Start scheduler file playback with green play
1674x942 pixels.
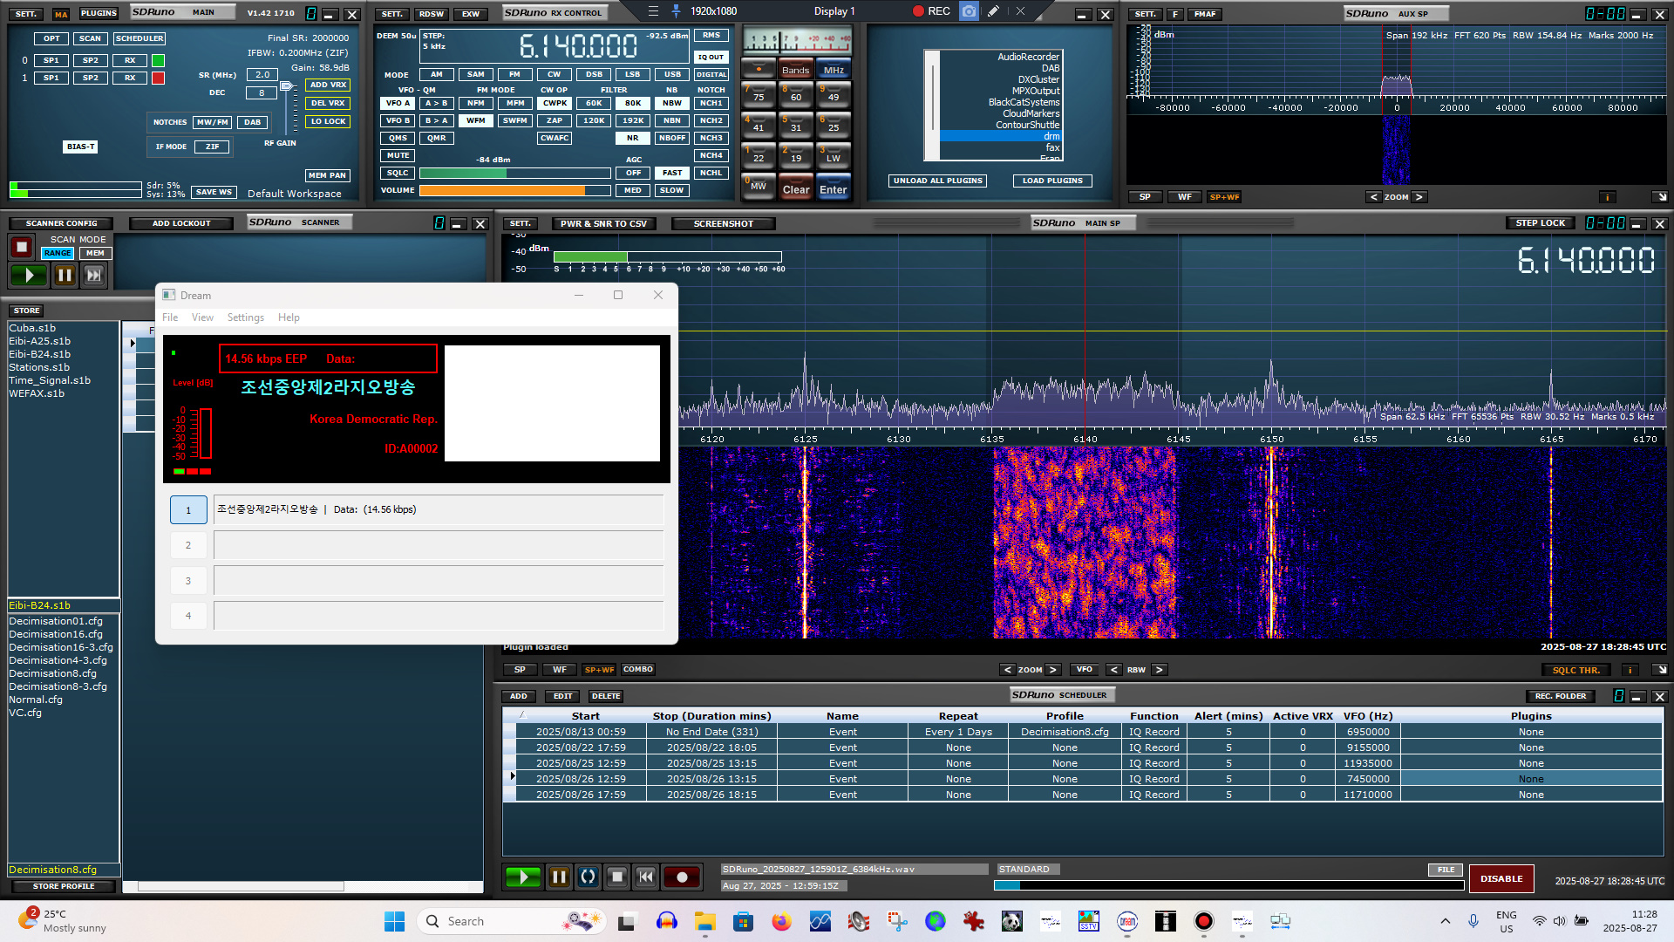coord(523,877)
